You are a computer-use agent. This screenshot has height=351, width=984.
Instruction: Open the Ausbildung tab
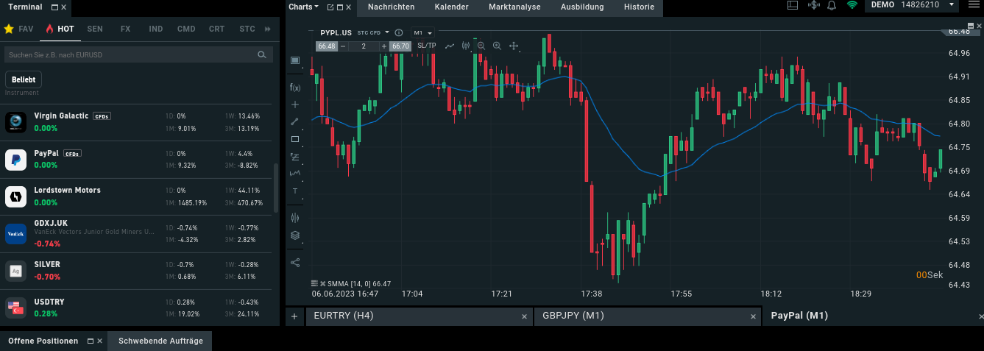[581, 7]
